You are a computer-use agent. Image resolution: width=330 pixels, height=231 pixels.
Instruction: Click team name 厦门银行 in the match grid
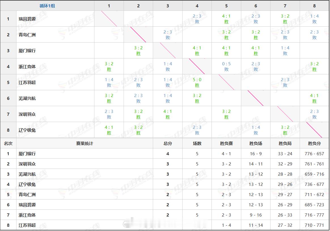(x=27, y=51)
